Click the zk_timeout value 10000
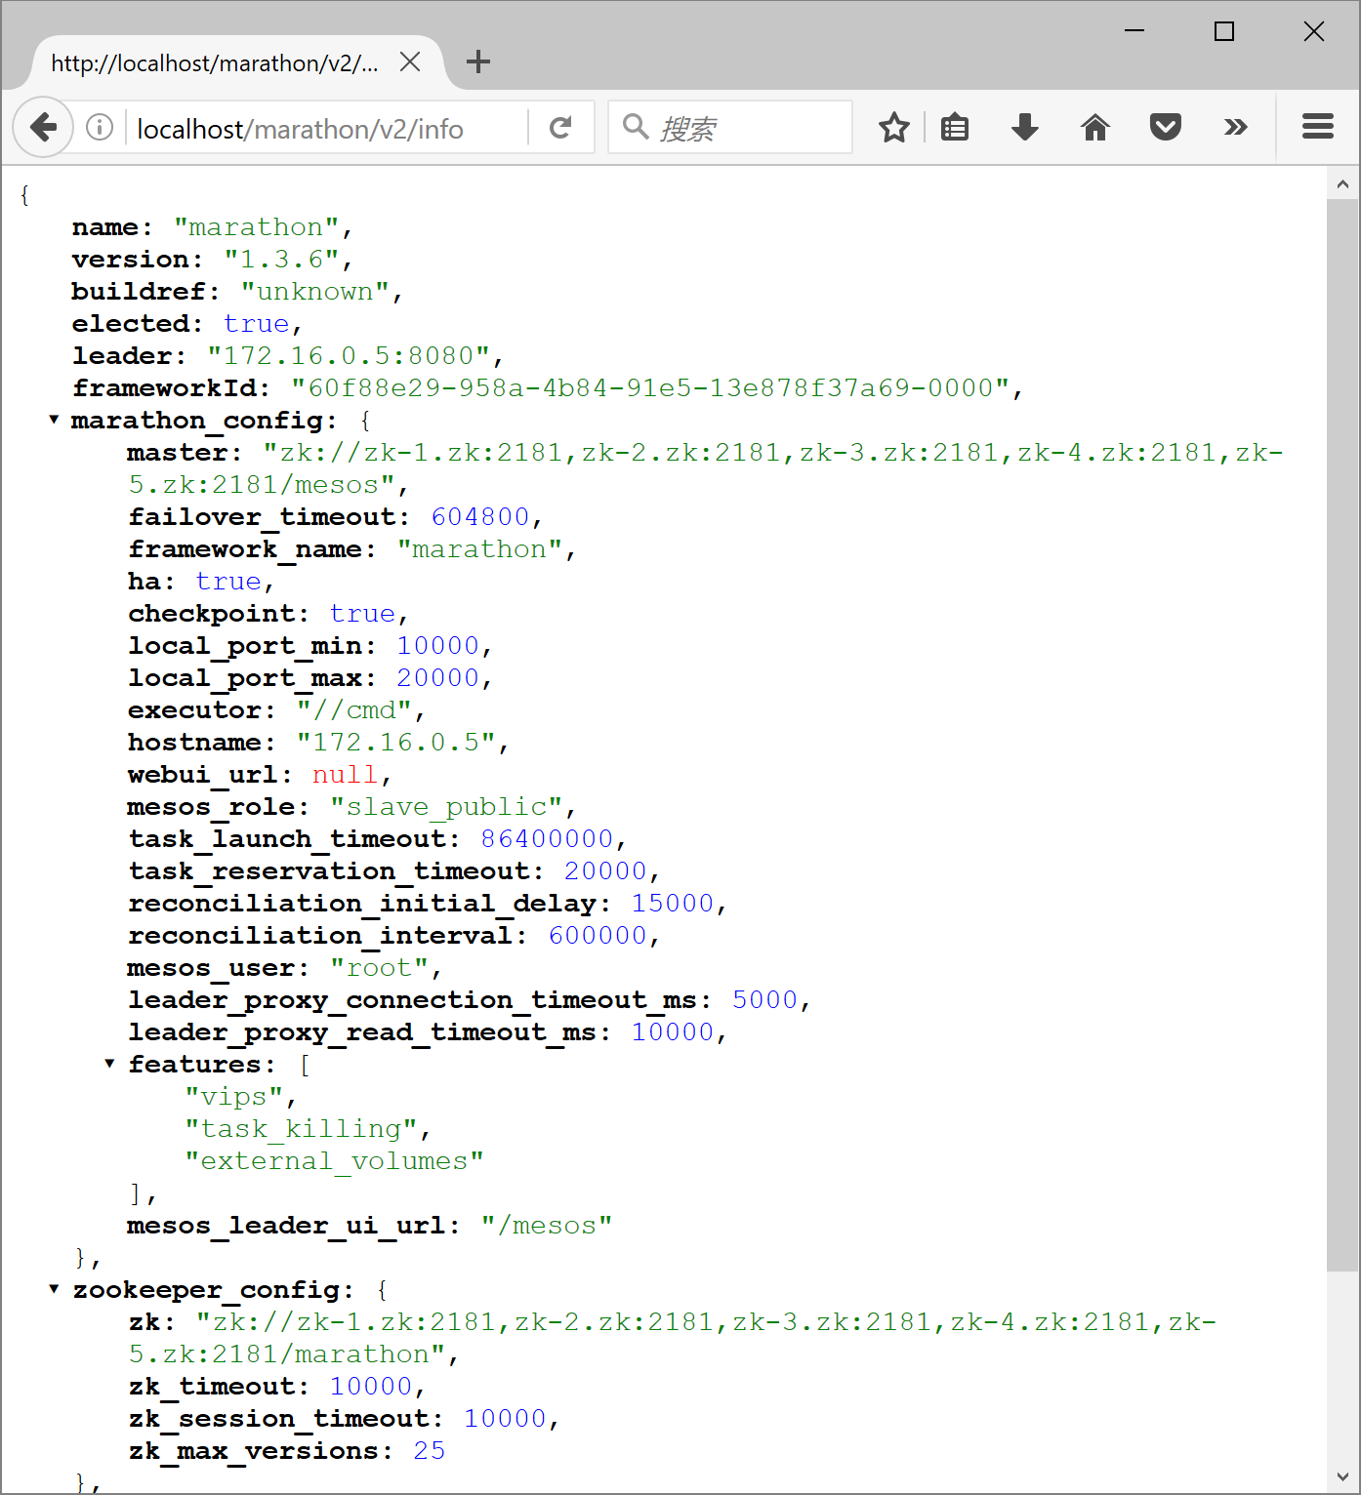Image resolution: width=1361 pixels, height=1495 pixels. click(x=371, y=1386)
